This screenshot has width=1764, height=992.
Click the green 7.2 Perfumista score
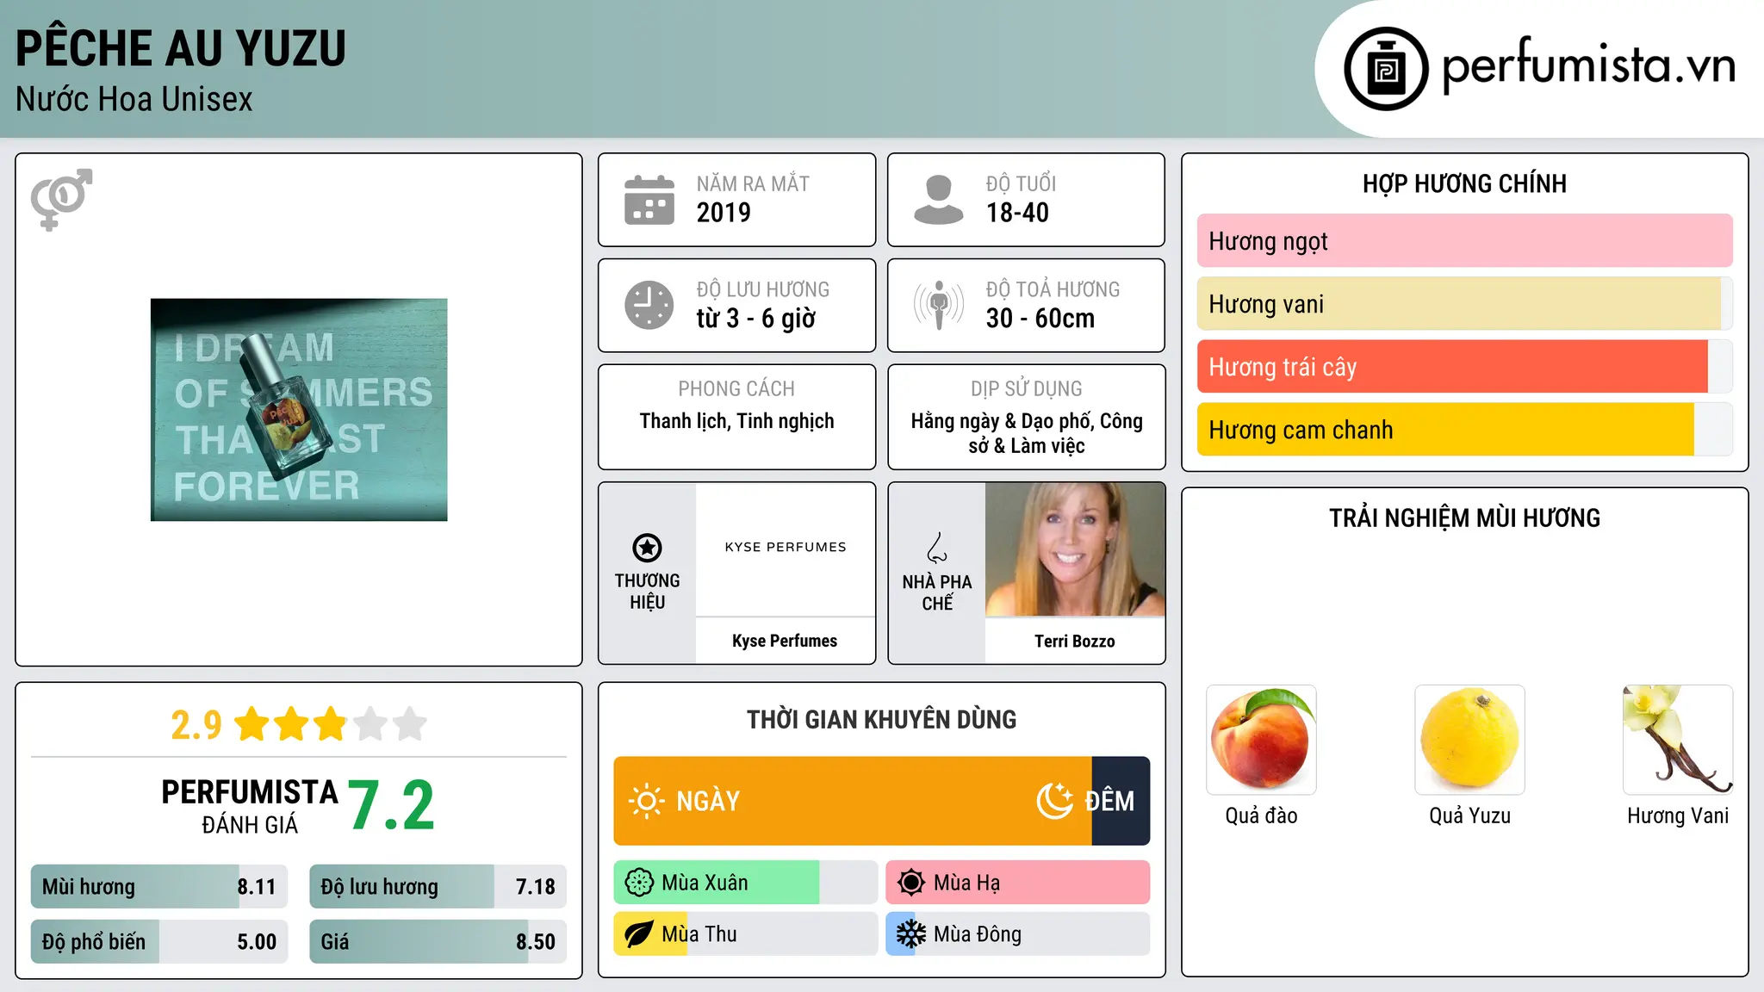click(x=391, y=806)
